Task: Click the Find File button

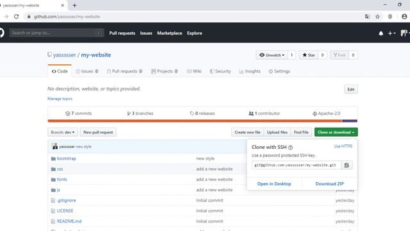Action: coord(301,132)
